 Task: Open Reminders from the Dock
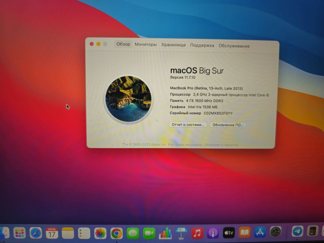coord(84,233)
